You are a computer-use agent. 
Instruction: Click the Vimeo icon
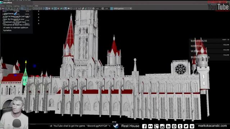[192, 126]
